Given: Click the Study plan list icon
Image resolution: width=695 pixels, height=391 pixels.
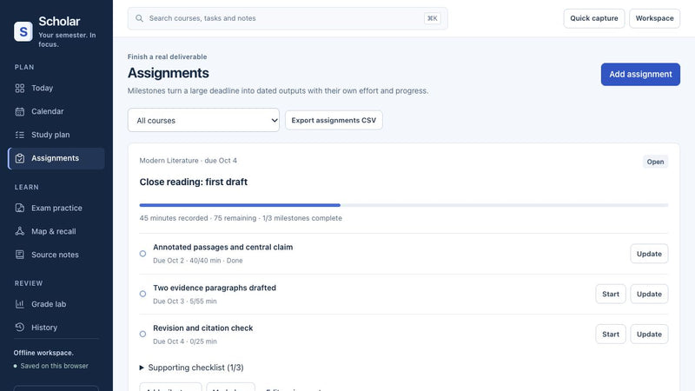Looking at the screenshot, I should click(19, 135).
